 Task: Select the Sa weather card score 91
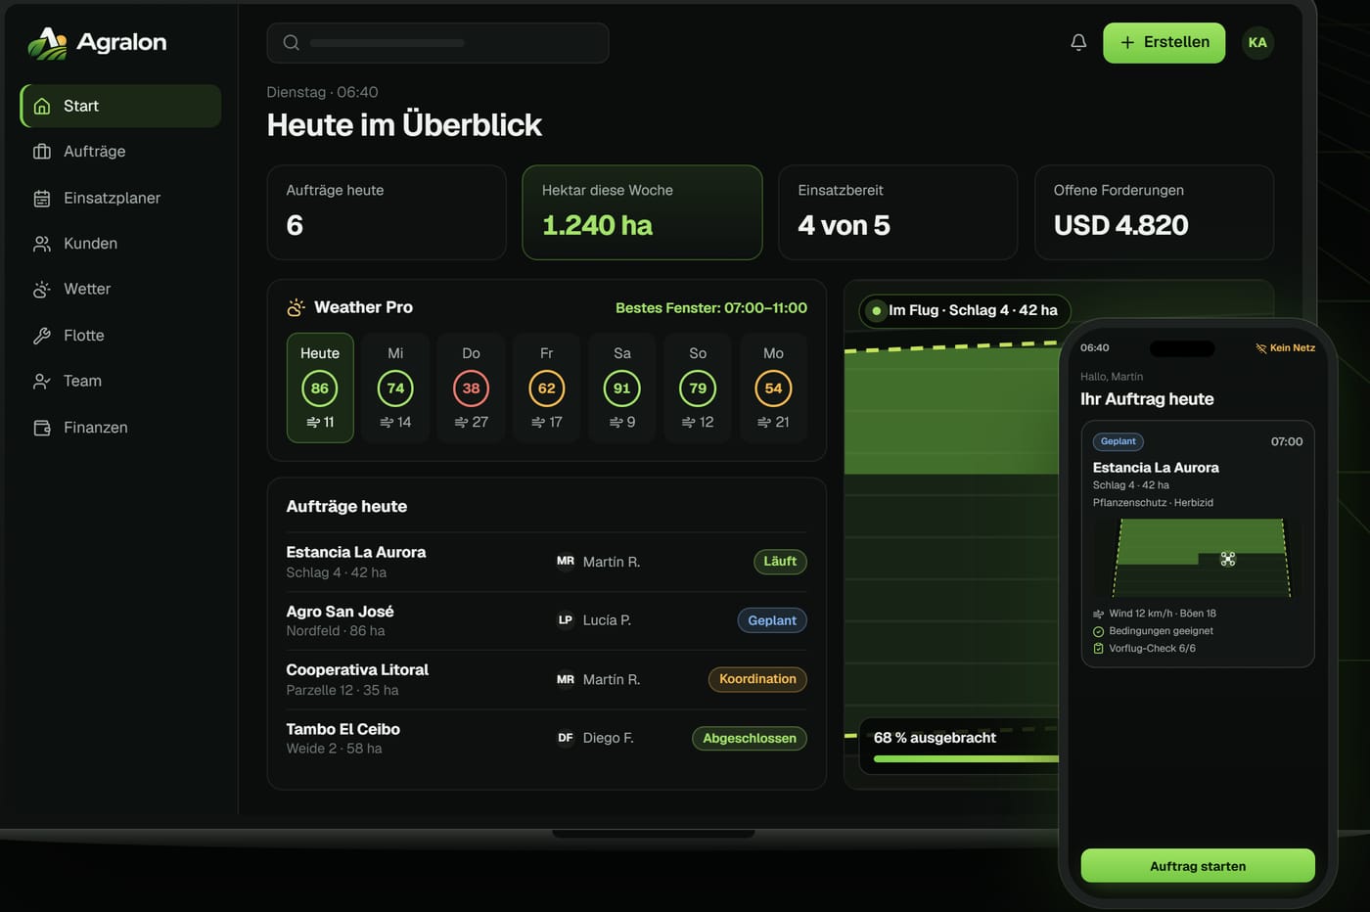pyautogui.click(x=622, y=388)
